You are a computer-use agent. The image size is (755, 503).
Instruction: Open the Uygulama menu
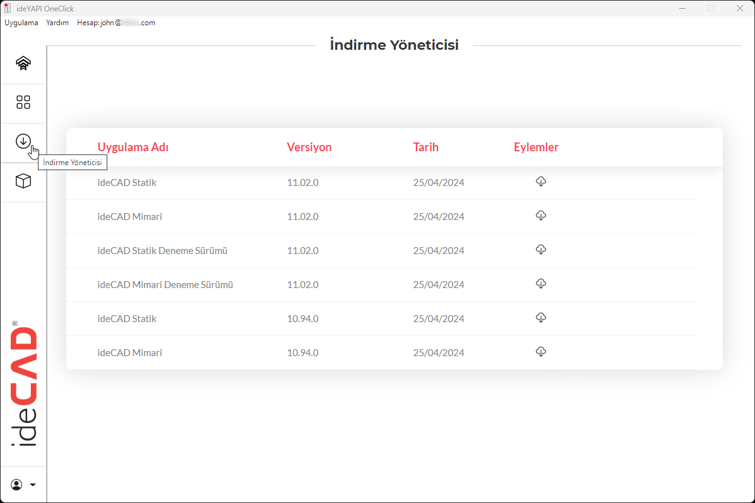click(x=21, y=23)
